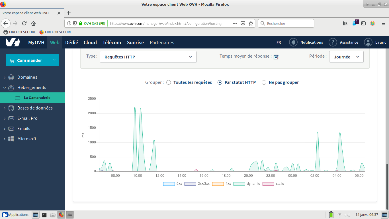Open the Assistance question mark icon
This screenshot has width=389, height=219.
[x=333, y=42]
